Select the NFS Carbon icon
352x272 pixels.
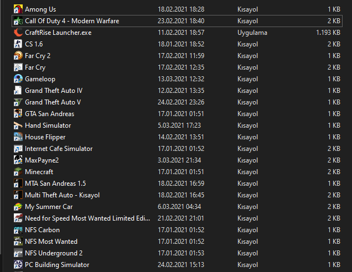(18, 230)
